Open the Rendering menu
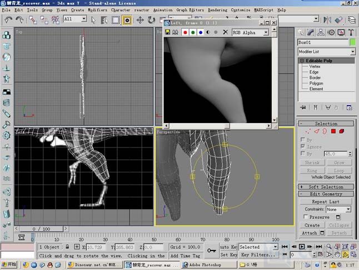This screenshot has height=270, width=359. coord(217,10)
